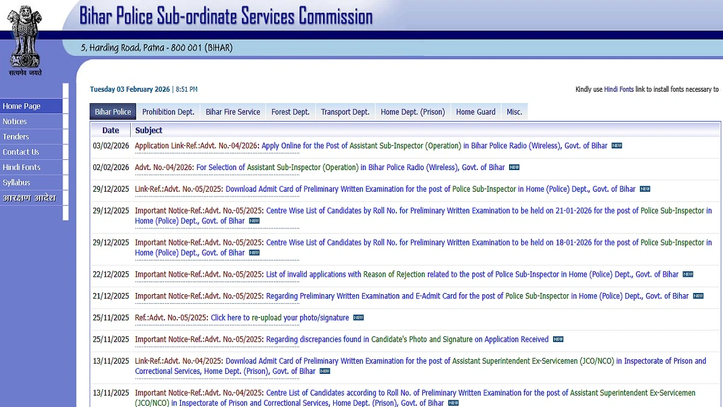Open Tenders from the sidebar
Image resolution: width=723 pixels, height=407 pixels.
coord(17,136)
